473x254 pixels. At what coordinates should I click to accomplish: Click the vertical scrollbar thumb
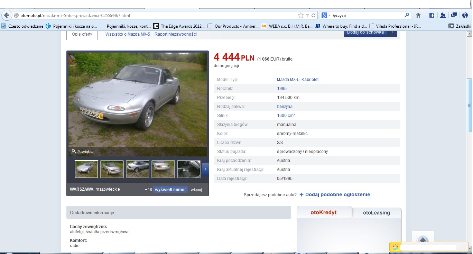click(469, 105)
